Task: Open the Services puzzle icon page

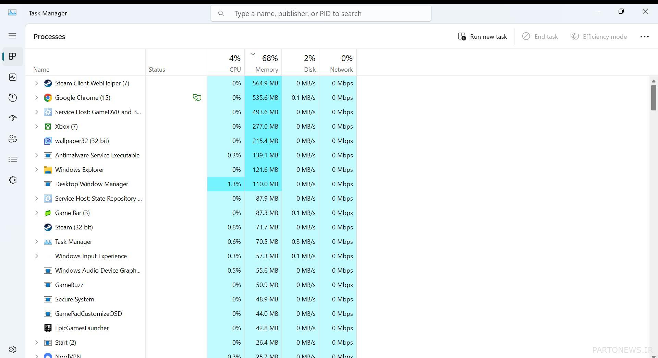Action: tap(13, 180)
